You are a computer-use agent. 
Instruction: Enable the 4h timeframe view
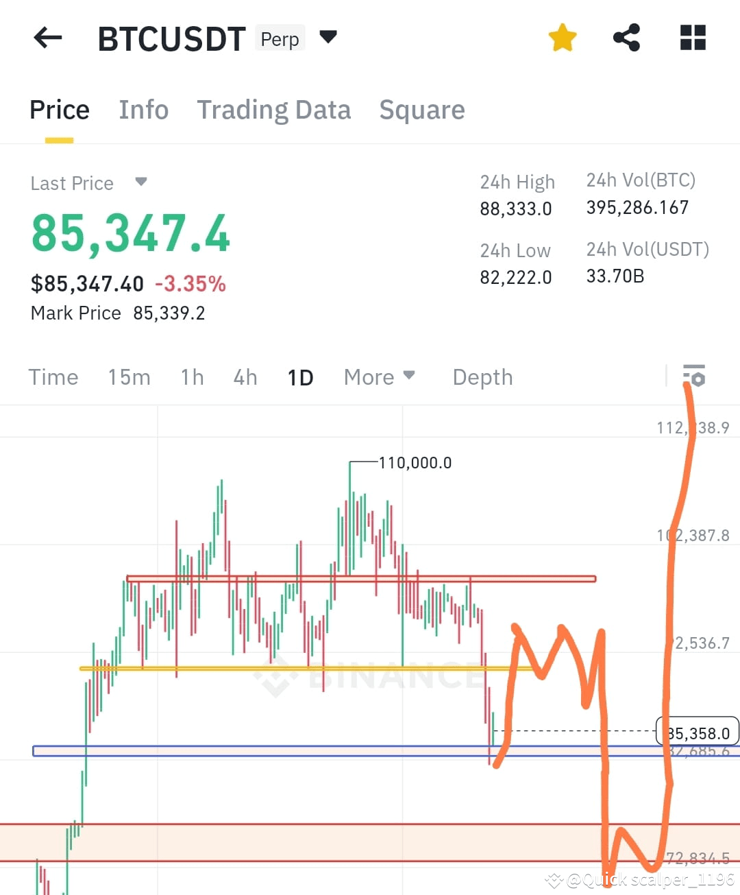point(245,377)
